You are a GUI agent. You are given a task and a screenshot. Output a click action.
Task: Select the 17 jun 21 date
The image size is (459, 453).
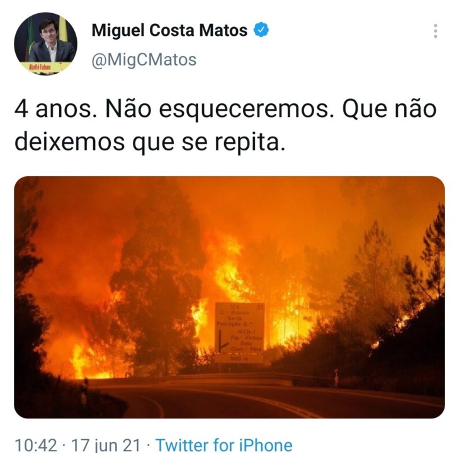pyautogui.click(x=106, y=445)
